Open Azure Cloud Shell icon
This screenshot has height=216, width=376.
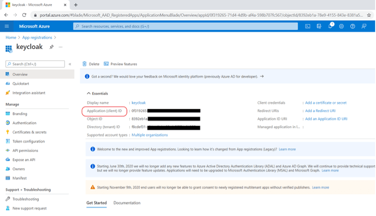click(x=307, y=27)
